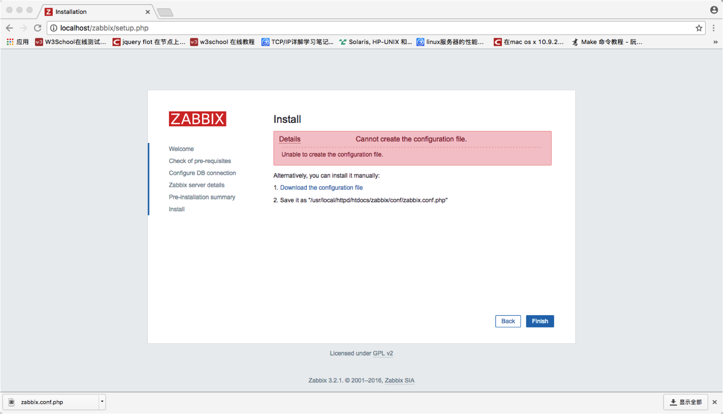723x414 pixels.
Task: Click the ZABBIX logo
Action: 197,119
